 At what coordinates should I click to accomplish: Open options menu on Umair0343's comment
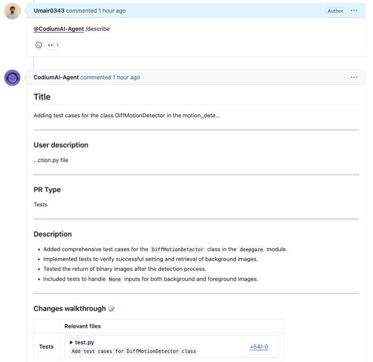(x=354, y=11)
